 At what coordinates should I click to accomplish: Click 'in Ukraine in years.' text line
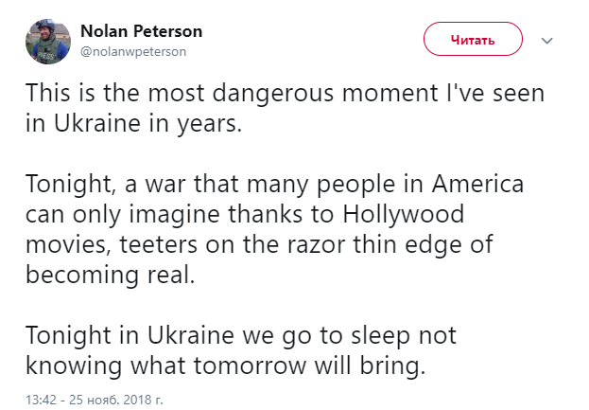pos(133,123)
